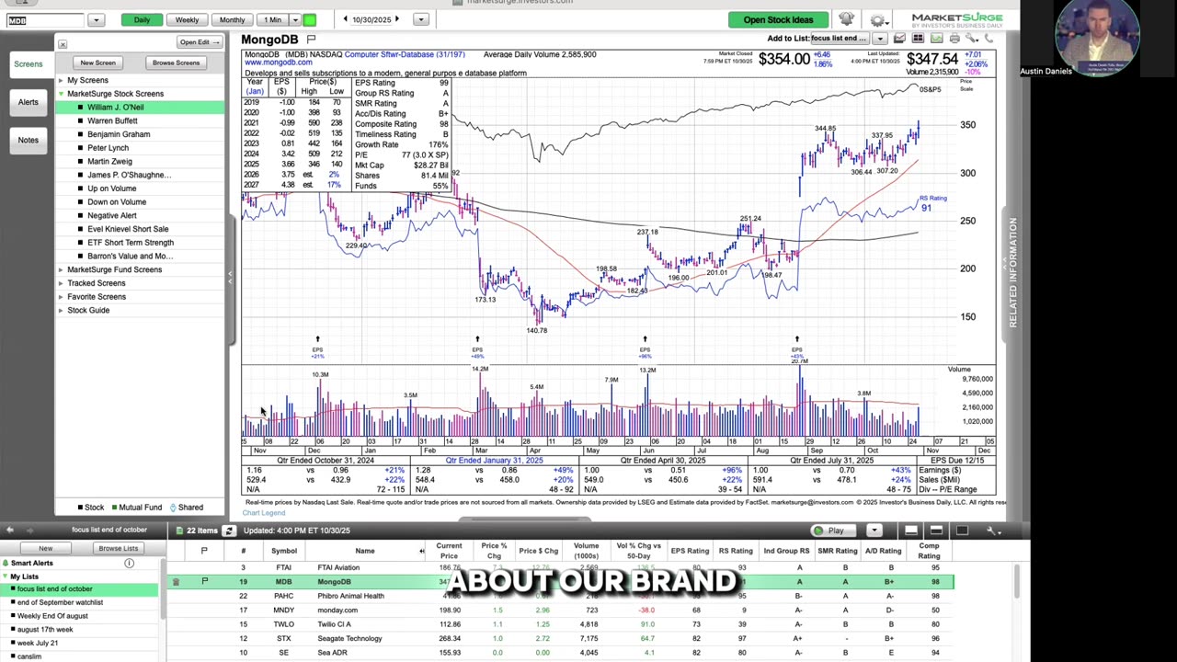
Task: Click the phone support icon
Action: pyautogui.click(x=989, y=39)
